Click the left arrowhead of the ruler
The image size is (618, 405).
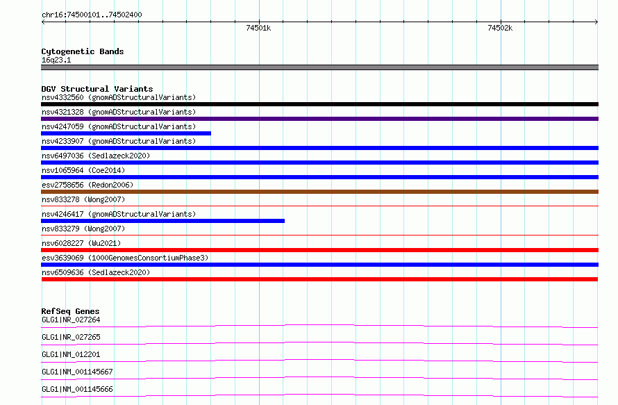43,22
